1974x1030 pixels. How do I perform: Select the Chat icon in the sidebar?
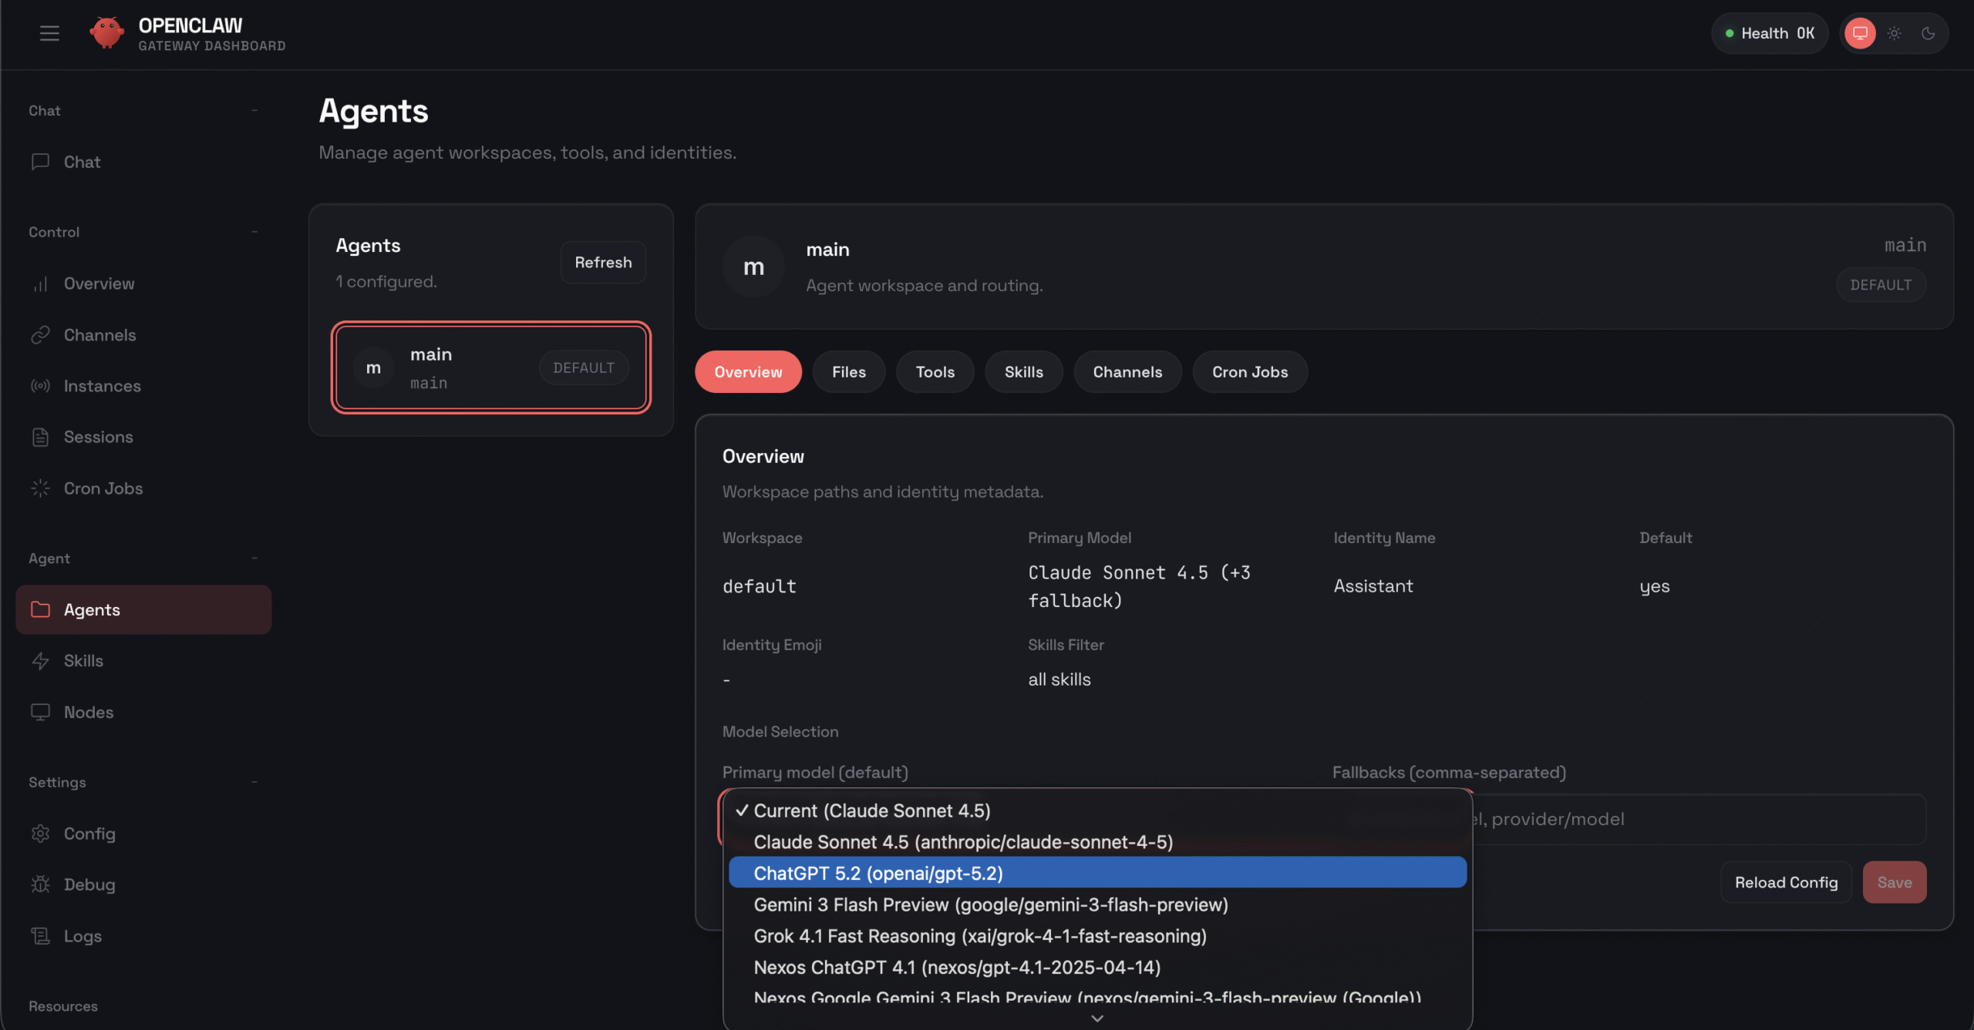click(40, 162)
